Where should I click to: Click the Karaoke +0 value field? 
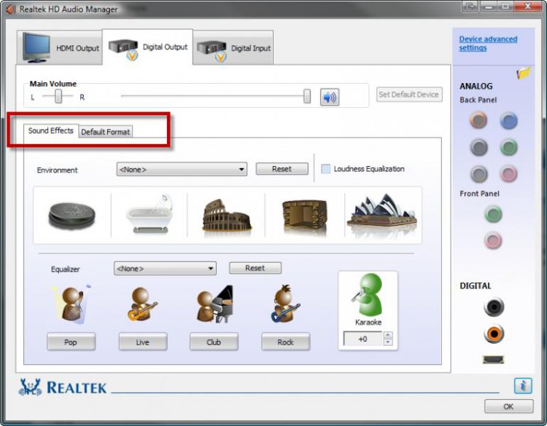coord(362,339)
